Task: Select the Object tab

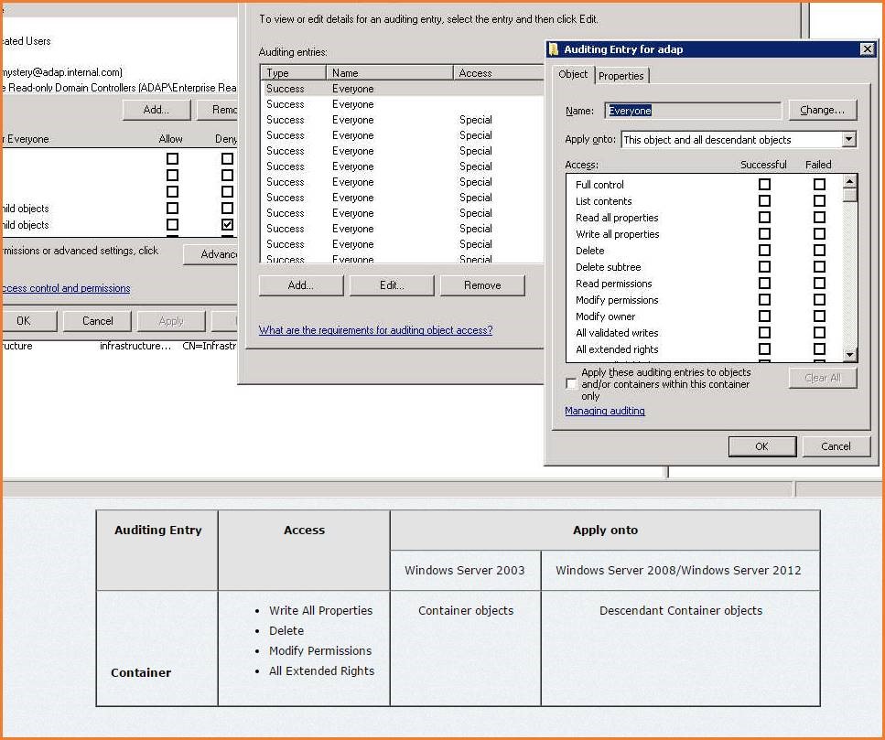Action: click(x=573, y=74)
